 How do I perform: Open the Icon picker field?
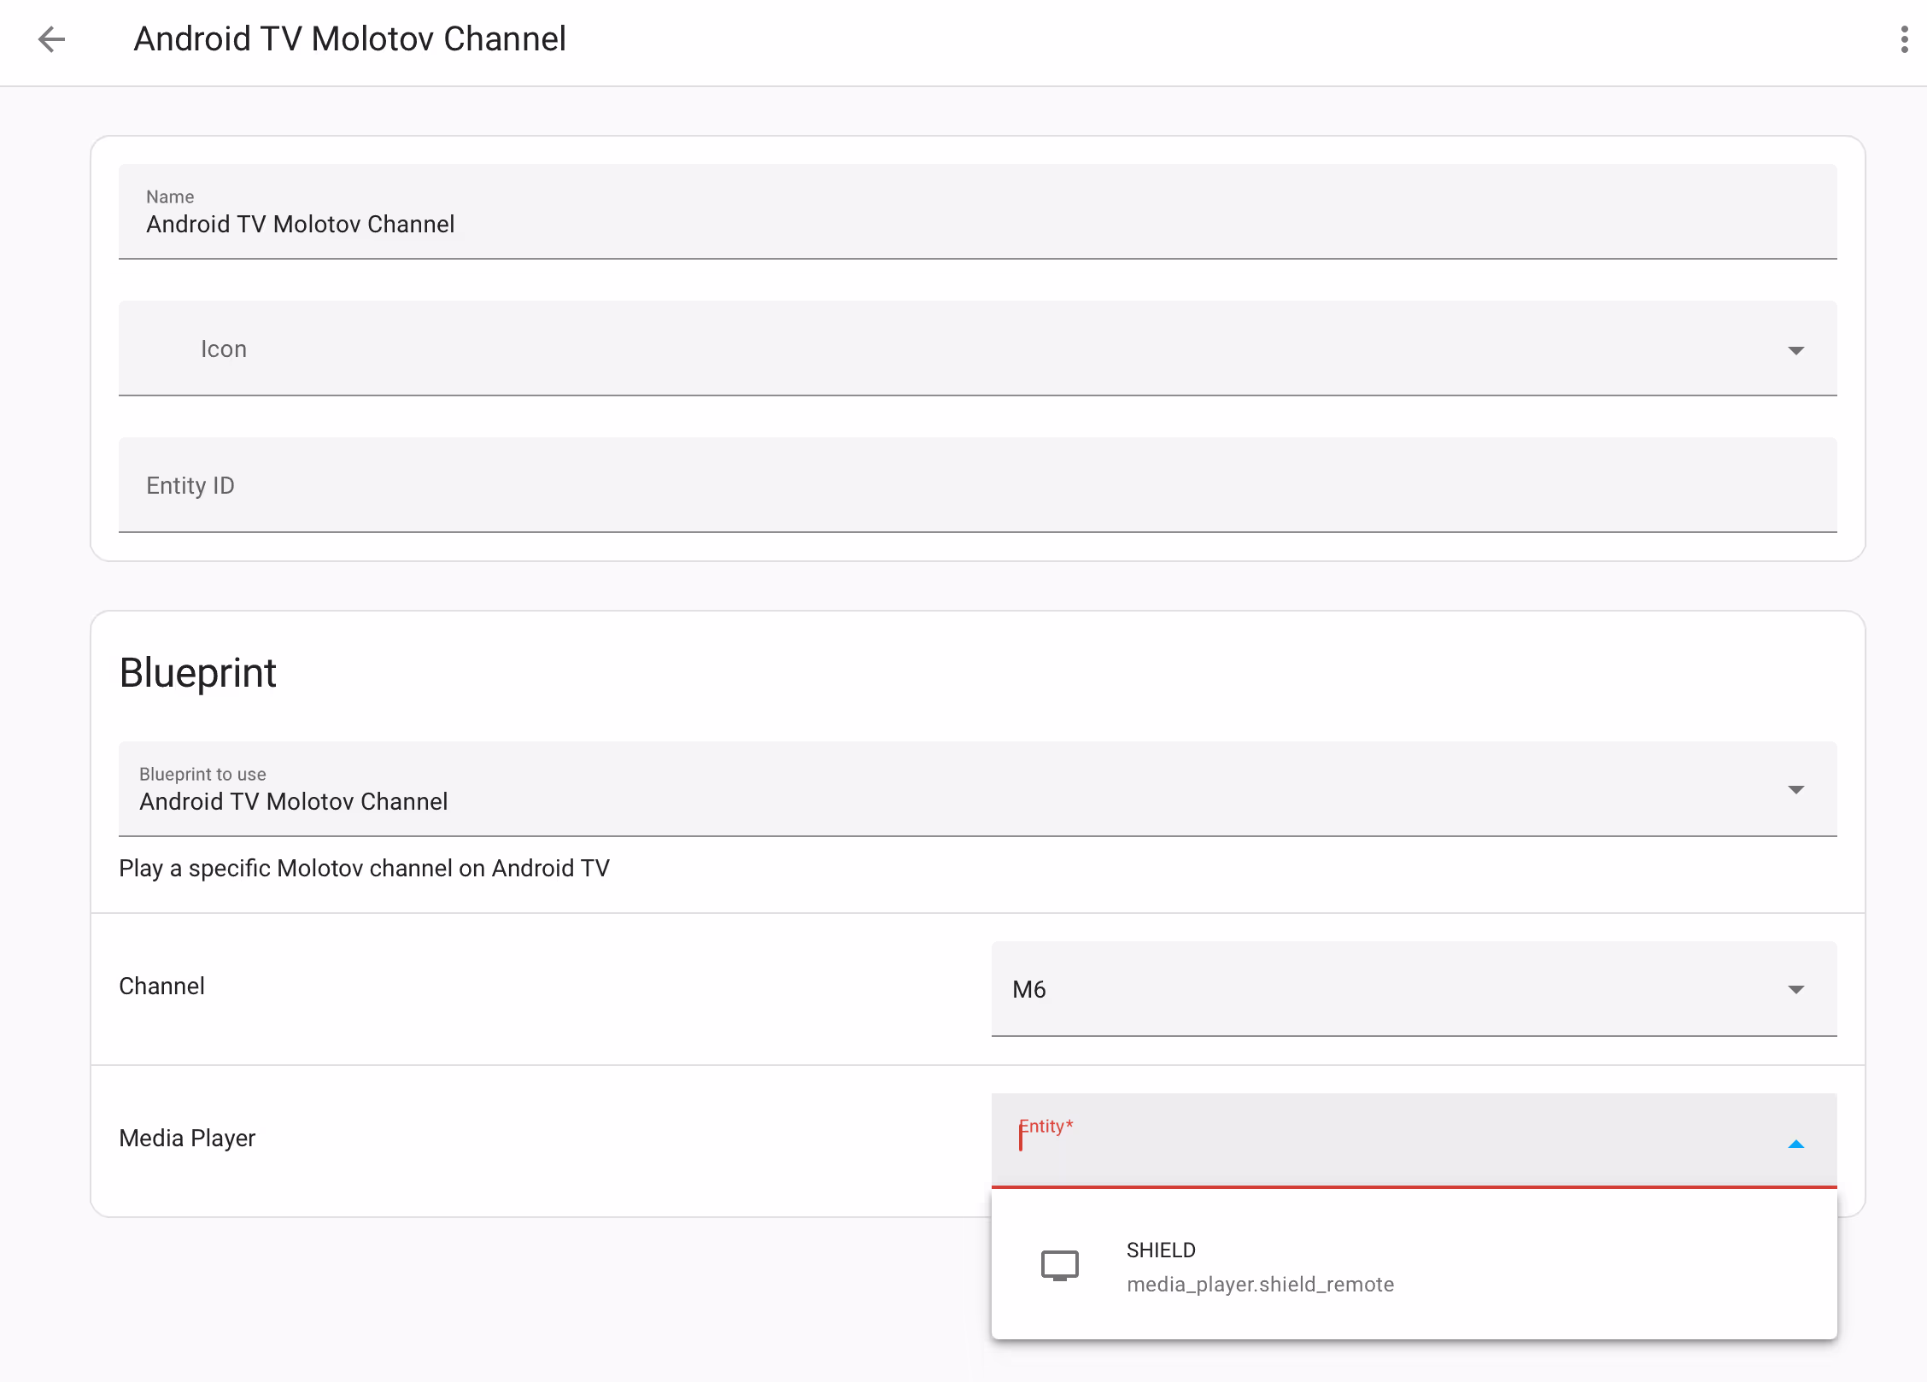(977, 348)
